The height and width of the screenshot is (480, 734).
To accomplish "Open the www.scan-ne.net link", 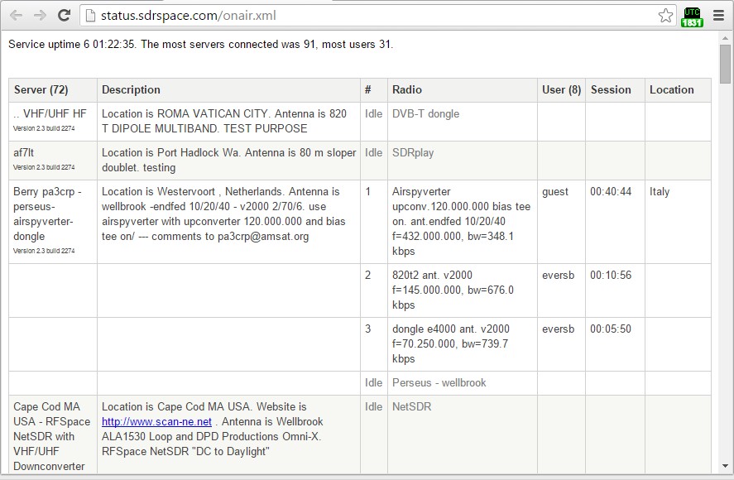I will (x=157, y=421).
